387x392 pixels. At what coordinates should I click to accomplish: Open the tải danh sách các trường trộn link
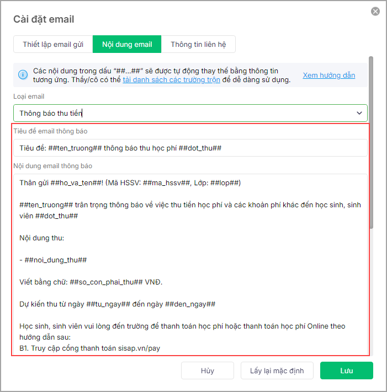tap(171, 80)
